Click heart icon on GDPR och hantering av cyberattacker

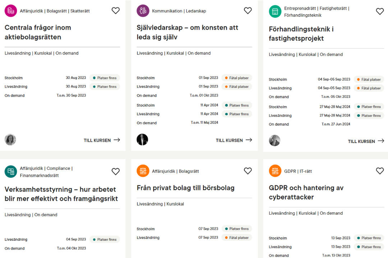click(380, 171)
